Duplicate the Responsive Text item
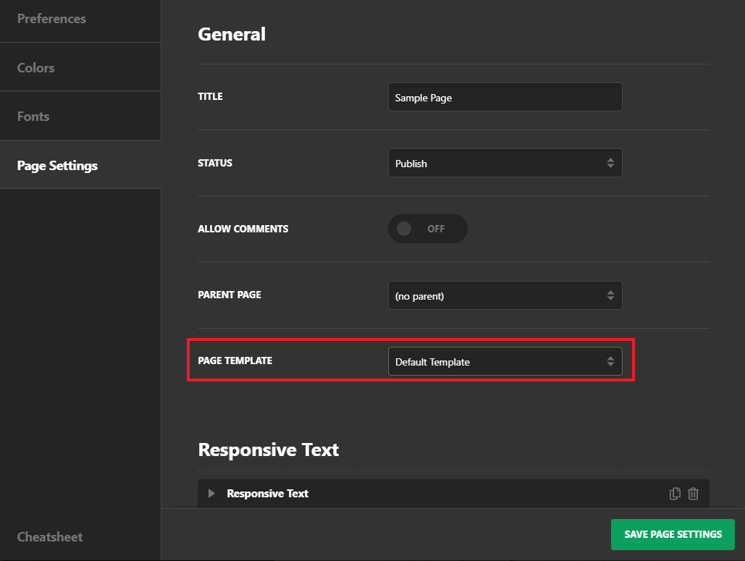This screenshot has width=745, height=561. pyautogui.click(x=675, y=494)
